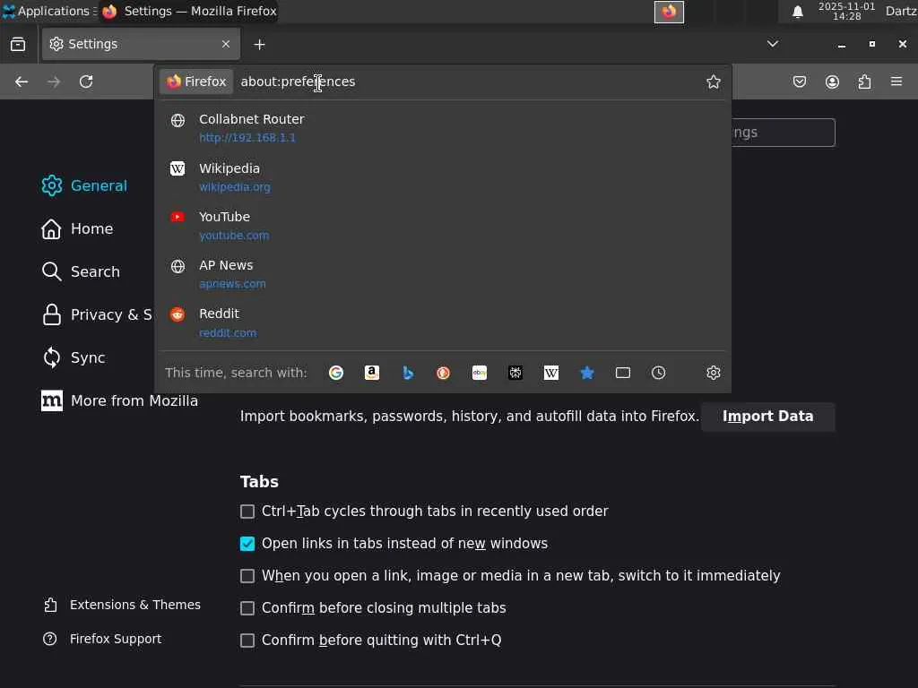918x688 pixels.
Task: Open the Pocket save icon in the toolbar
Action: click(x=799, y=82)
